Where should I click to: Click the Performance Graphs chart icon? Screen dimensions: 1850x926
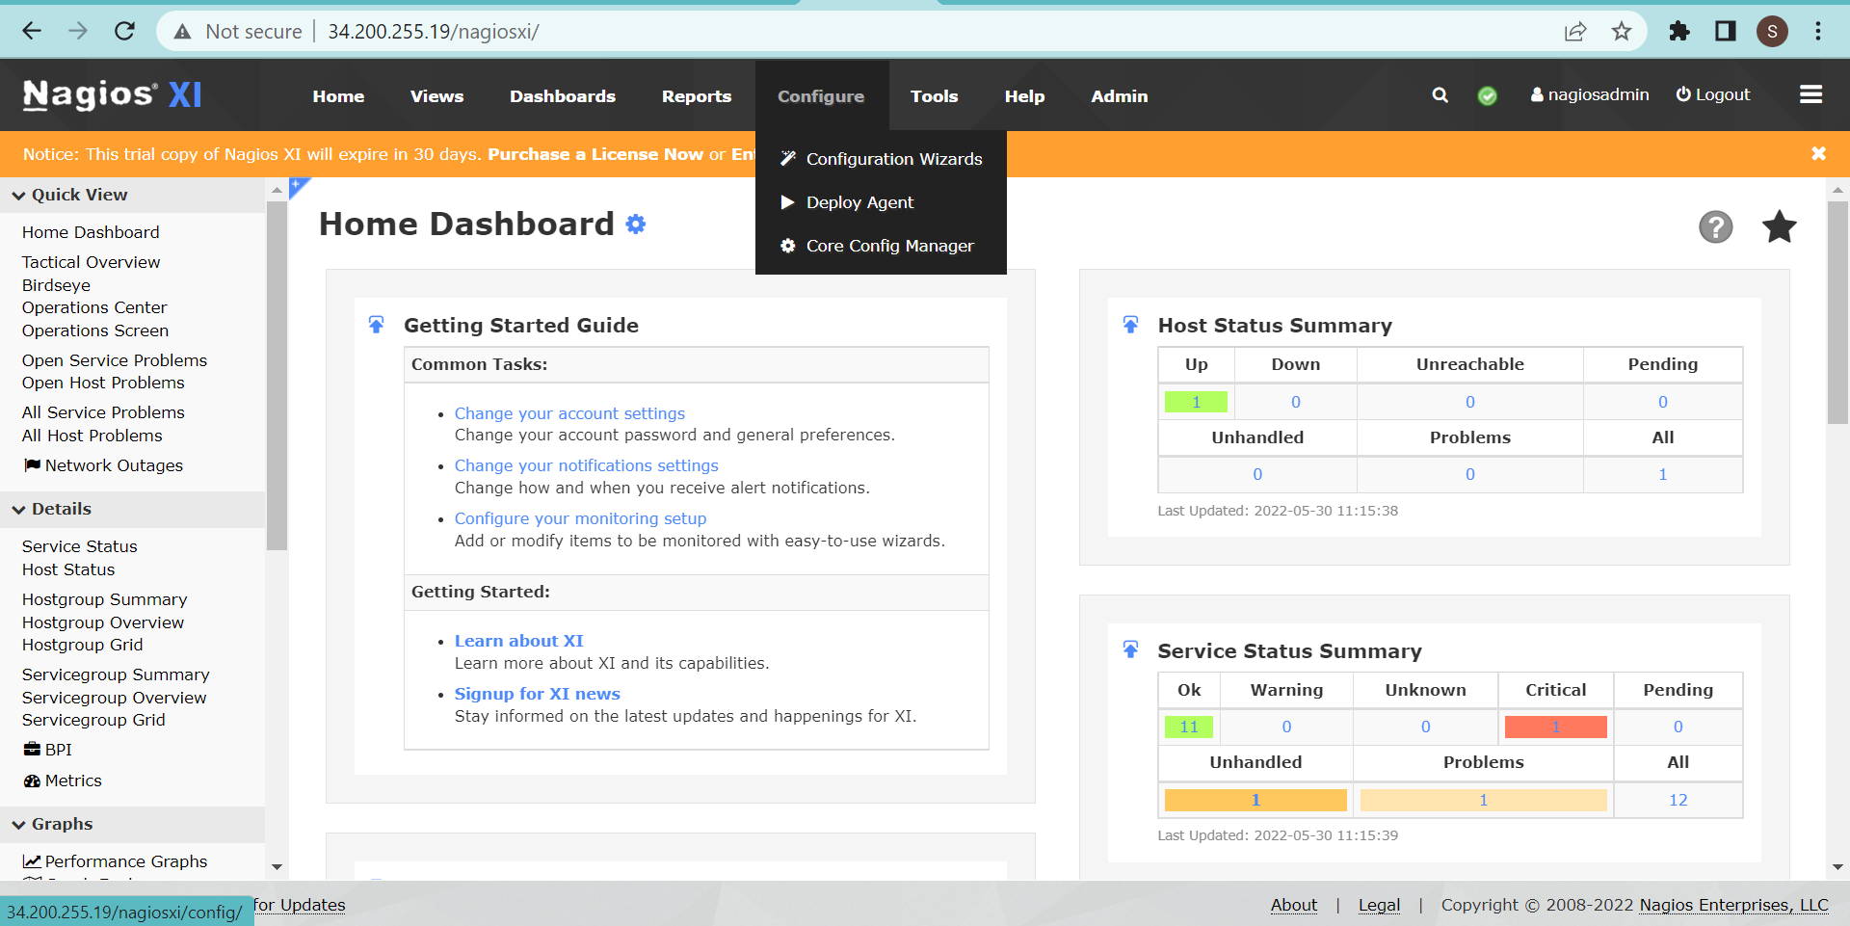[x=32, y=861]
